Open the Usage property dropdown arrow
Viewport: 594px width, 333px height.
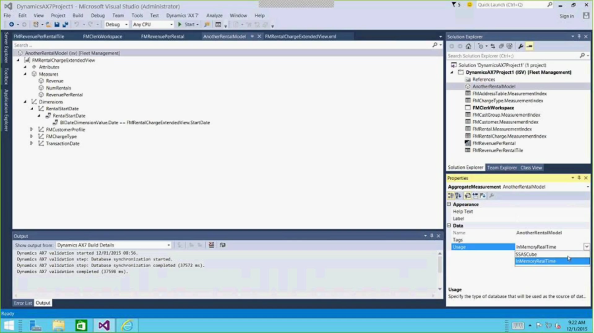point(587,247)
